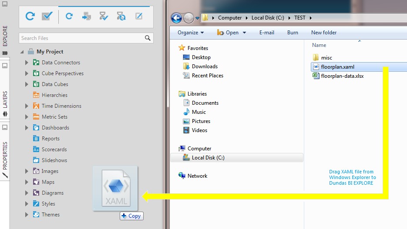Open the LAYERS side tab
Screen dimensions: 407x229
(x=5, y=100)
